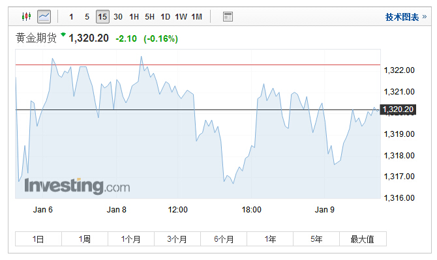Select the 最大值 range button
437x260 pixels.
pyautogui.click(x=363, y=239)
